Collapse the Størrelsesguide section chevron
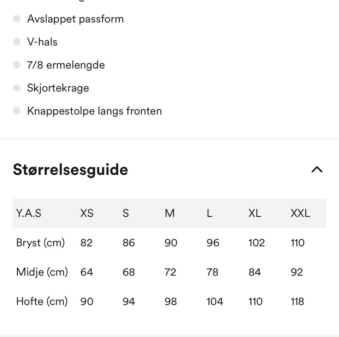Image resolution: width=339 pixels, height=337 pixels. [x=317, y=169]
